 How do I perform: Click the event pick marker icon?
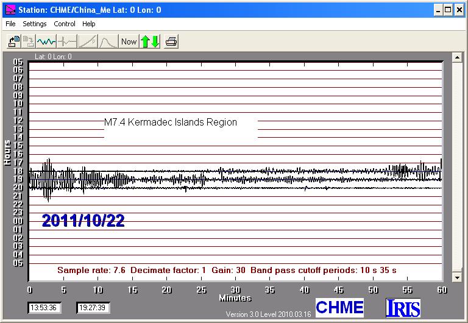click(67, 41)
